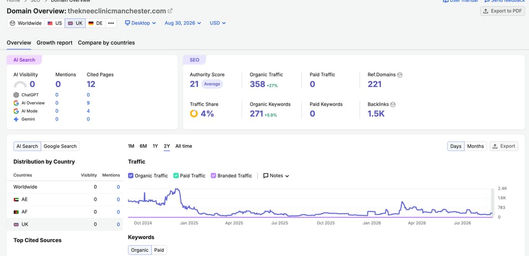Expand the USD currency dropdown
The width and height of the screenshot is (529, 256).
coord(217,23)
